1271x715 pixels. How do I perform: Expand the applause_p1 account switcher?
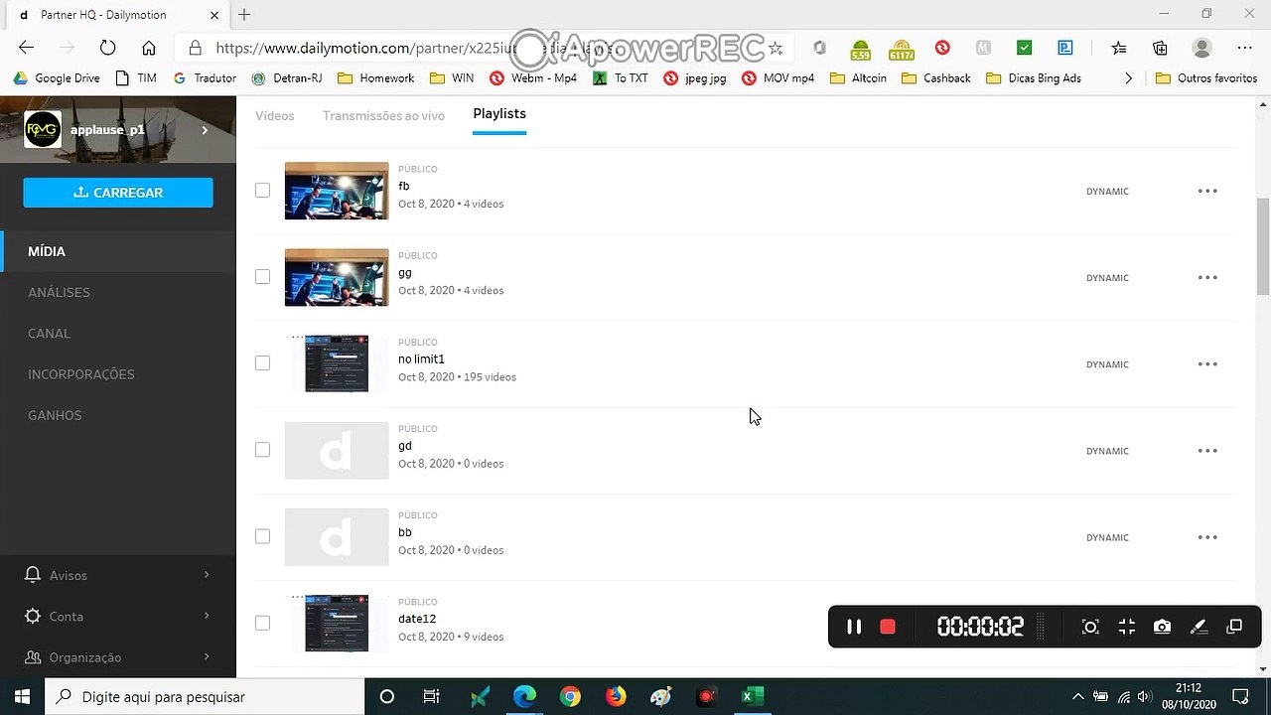[x=206, y=130]
